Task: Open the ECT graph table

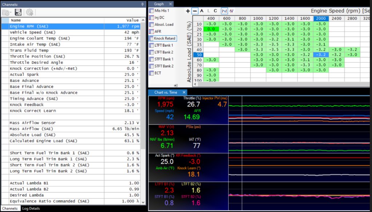Action: click(x=155, y=73)
